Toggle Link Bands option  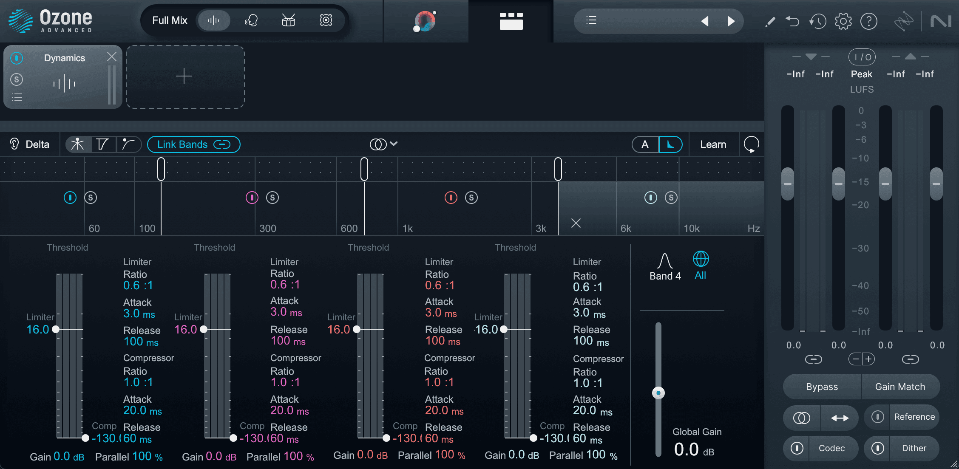coord(194,144)
